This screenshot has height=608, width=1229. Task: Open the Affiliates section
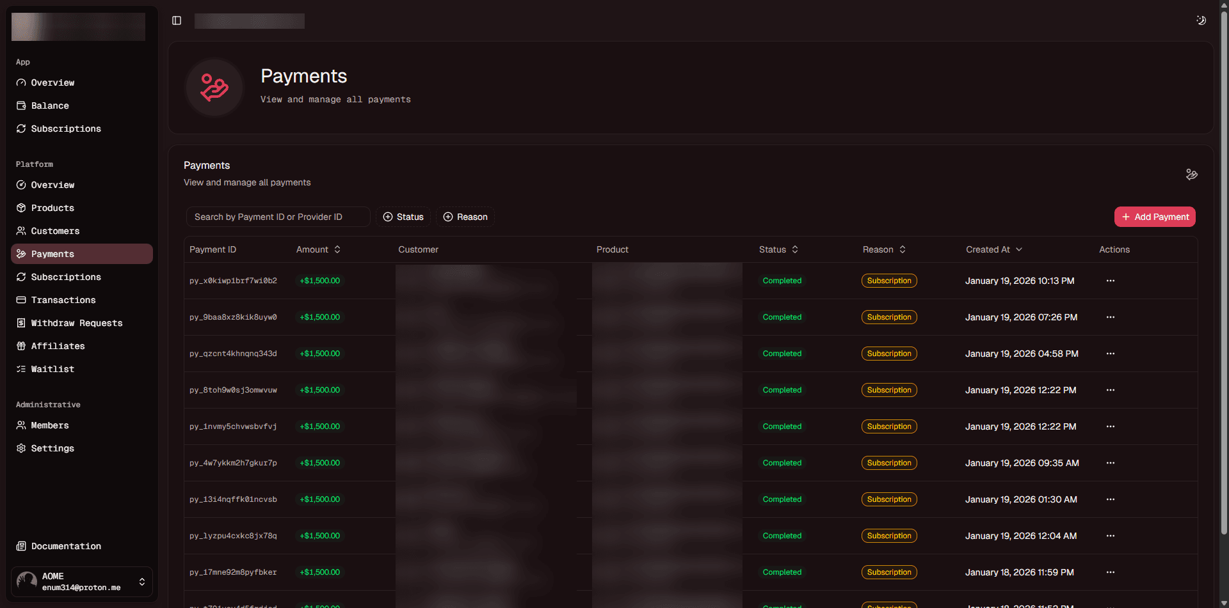58,346
